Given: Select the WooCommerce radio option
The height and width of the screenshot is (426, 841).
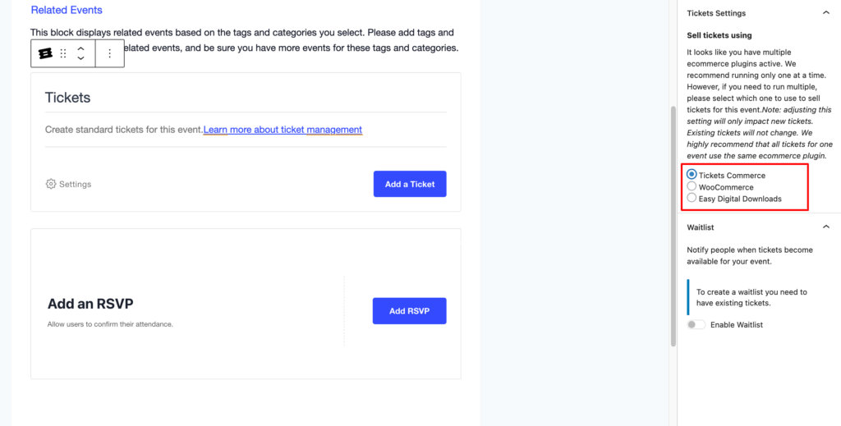Looking at the screenshot, I should click(692, 186).
